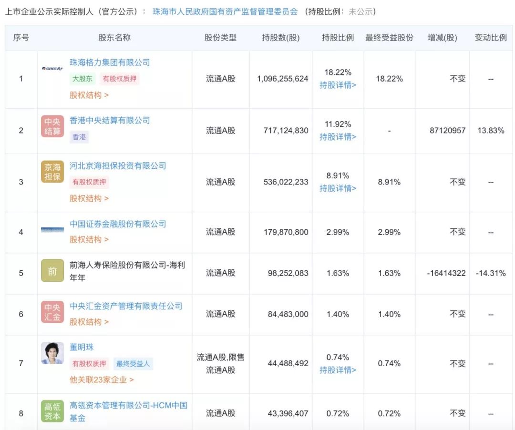515x430 pixels.
Task: Click 前海人寿保险股份有限公司-海利年年 shareholder name
Action: (127, 271)
